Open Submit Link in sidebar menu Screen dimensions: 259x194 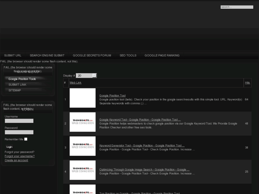click(x=17, y=85)
